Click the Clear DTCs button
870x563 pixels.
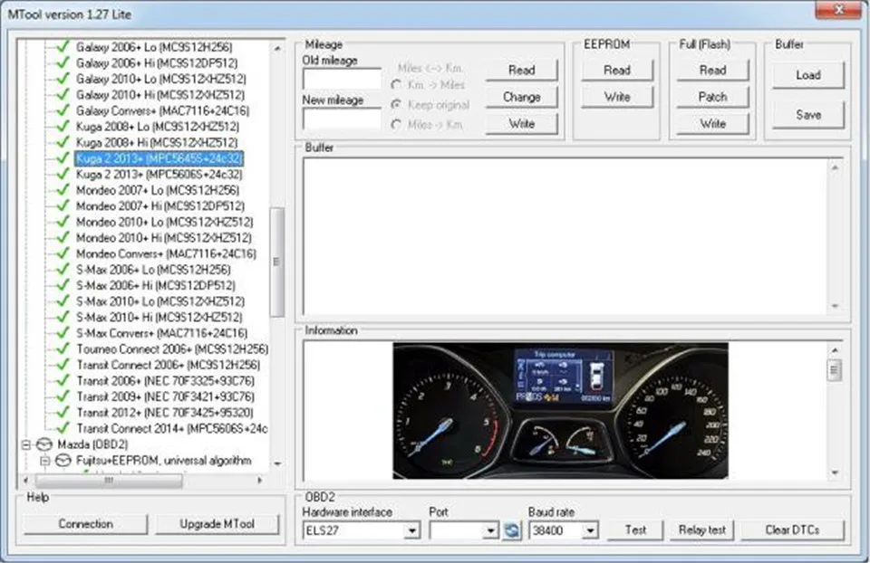click(793, 530)
